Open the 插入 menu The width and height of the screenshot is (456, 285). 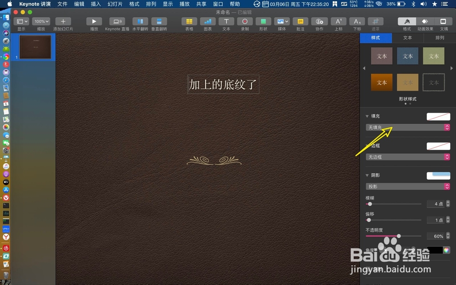[x=96, y=4]
